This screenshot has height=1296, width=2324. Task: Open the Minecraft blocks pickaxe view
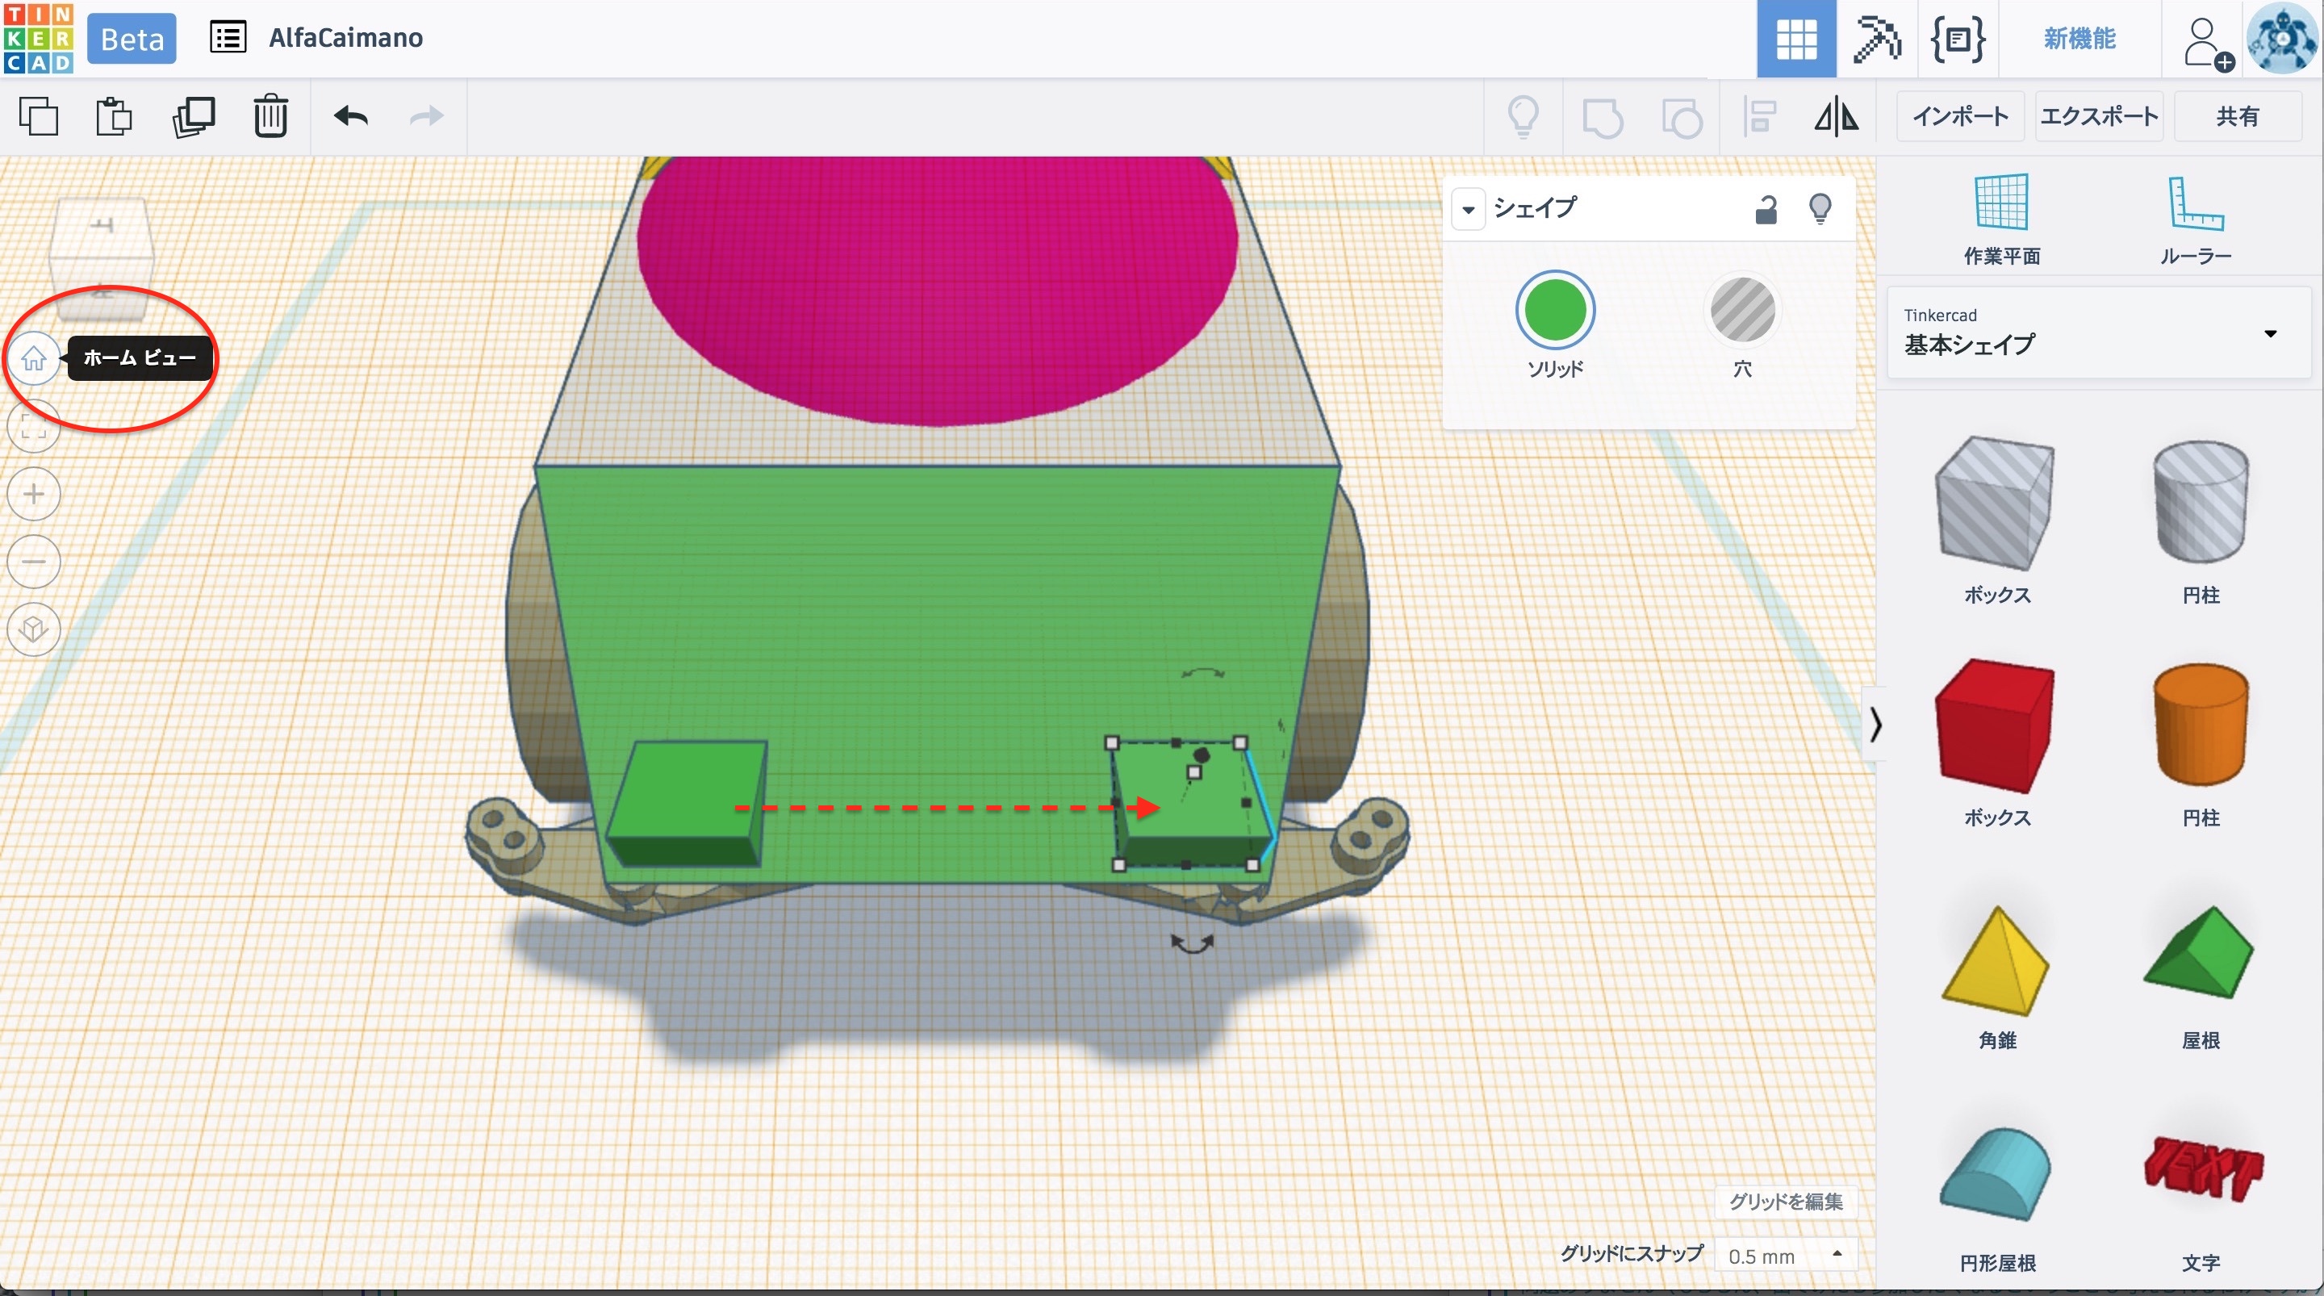(x=1876, y=39)
